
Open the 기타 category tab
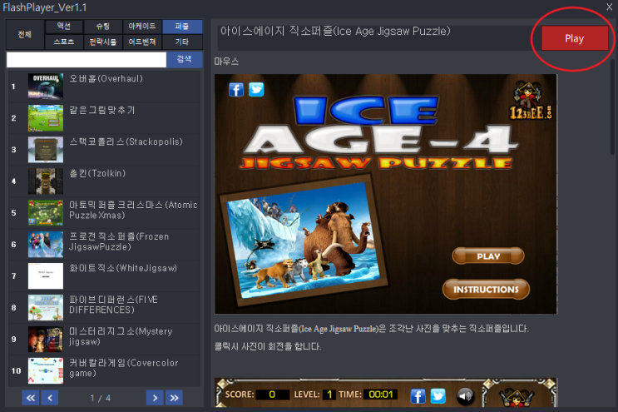pos(182,42)
